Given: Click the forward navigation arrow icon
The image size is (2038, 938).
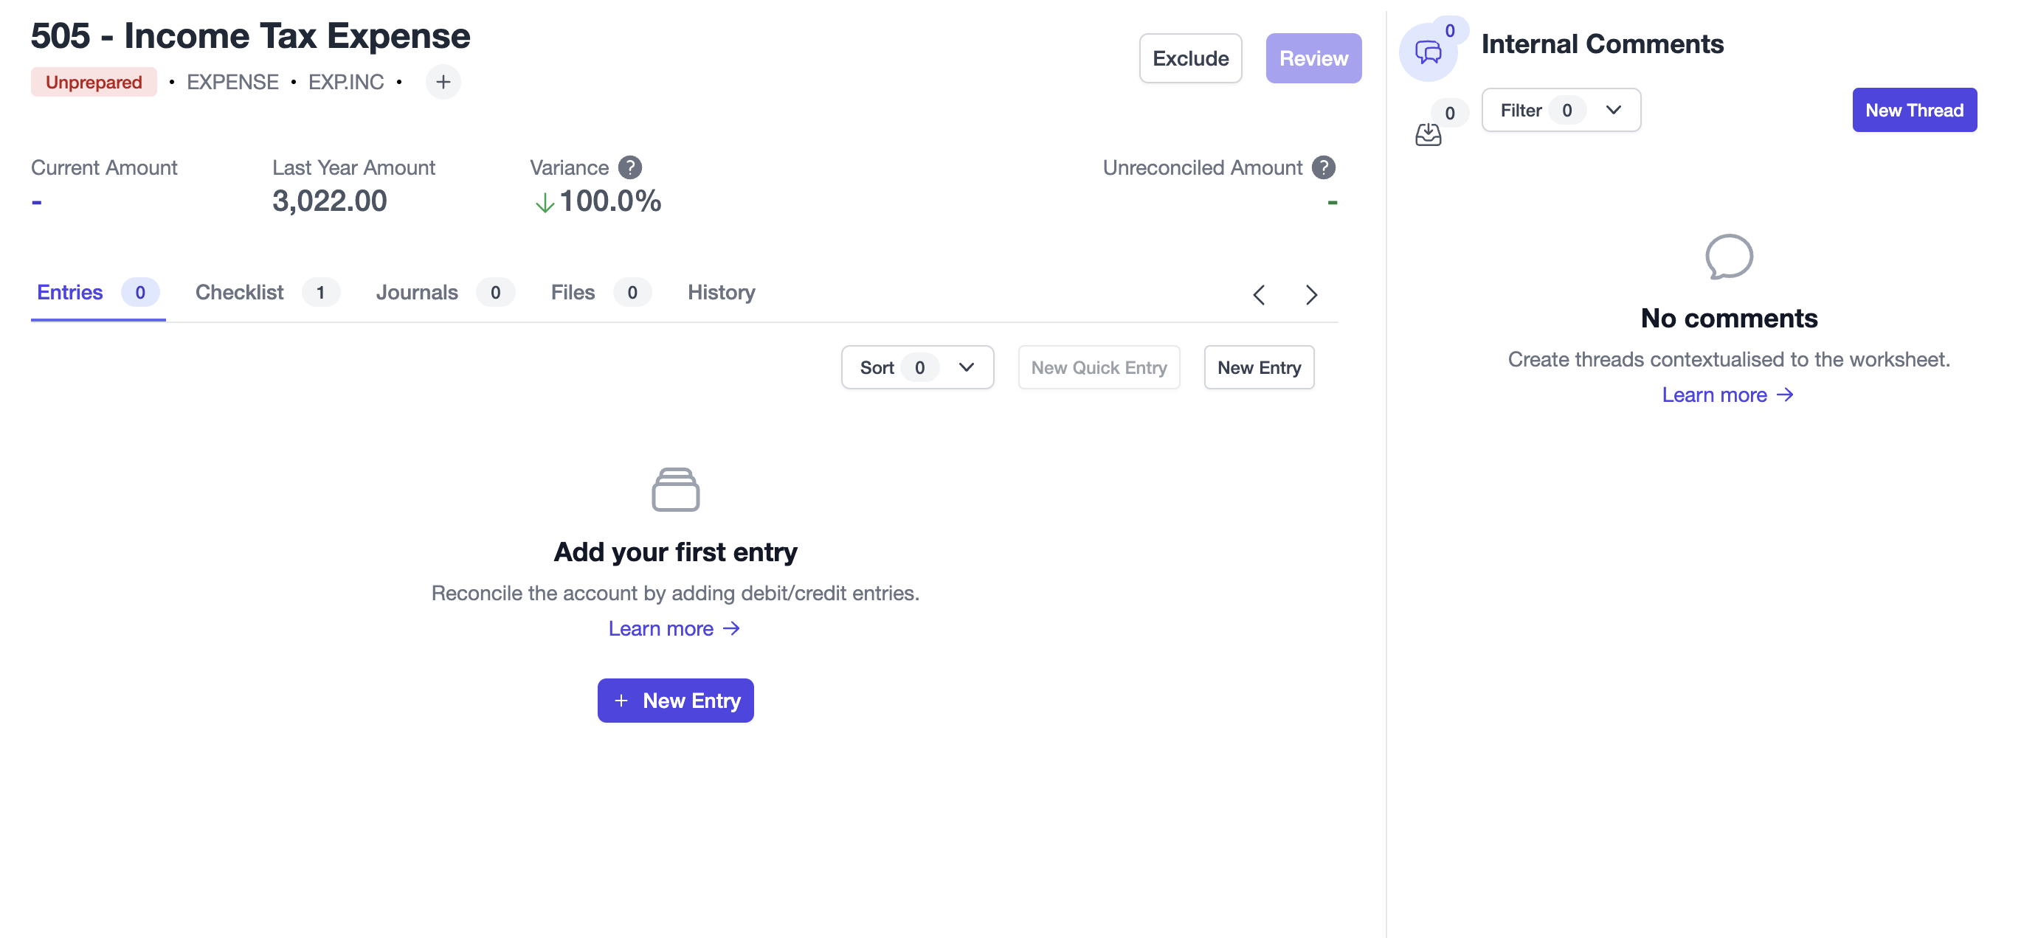Looking at the screenshot, I should pos(1311,293).
